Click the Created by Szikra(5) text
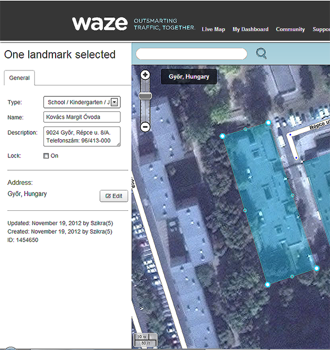Screen dimensions: 330x350 (60, 232)
